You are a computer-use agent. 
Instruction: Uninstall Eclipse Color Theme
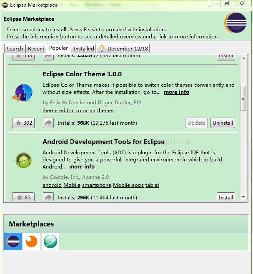coord(223,123)
